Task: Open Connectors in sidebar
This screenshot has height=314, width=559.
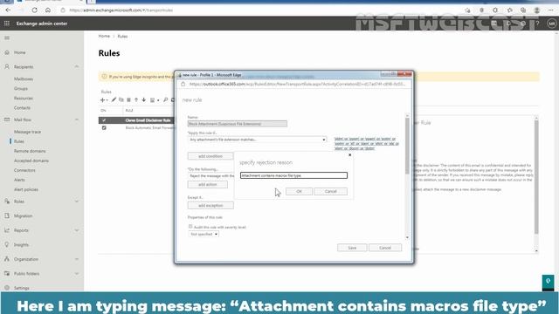Action: (x=24, y=170)
